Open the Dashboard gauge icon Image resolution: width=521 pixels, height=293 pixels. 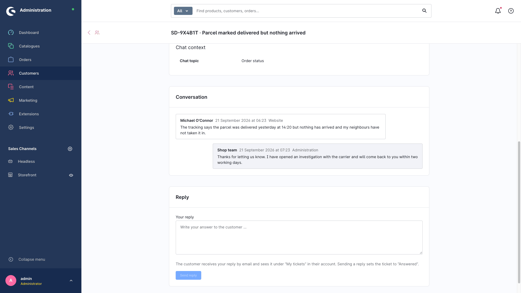[x=11, y=33]
